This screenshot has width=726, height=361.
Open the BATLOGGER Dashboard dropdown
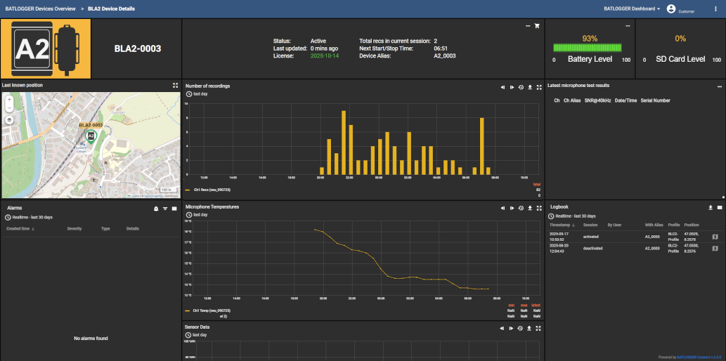tap(631, 9)
